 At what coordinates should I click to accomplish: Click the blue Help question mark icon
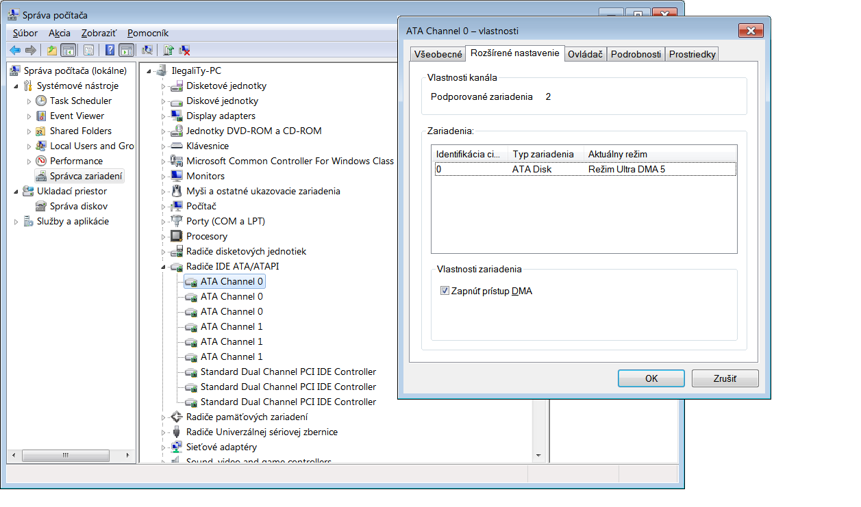[110, 50]
